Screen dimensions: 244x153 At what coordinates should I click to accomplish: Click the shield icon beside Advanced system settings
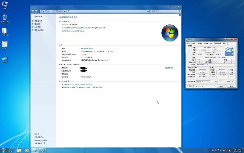tap(33, 30)
